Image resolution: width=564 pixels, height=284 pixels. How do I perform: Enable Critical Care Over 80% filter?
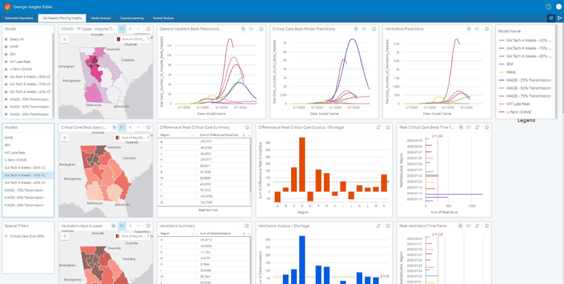(x=6, y=236)
